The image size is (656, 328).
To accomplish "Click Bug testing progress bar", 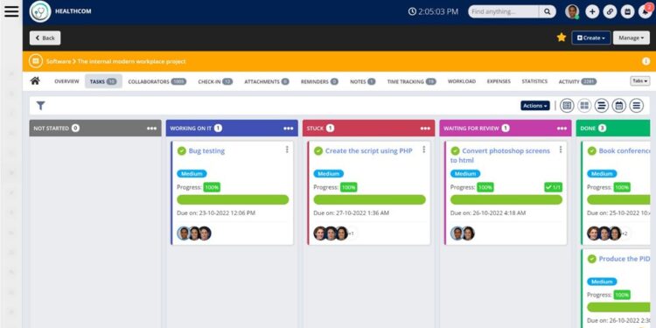I will [233, 199].
